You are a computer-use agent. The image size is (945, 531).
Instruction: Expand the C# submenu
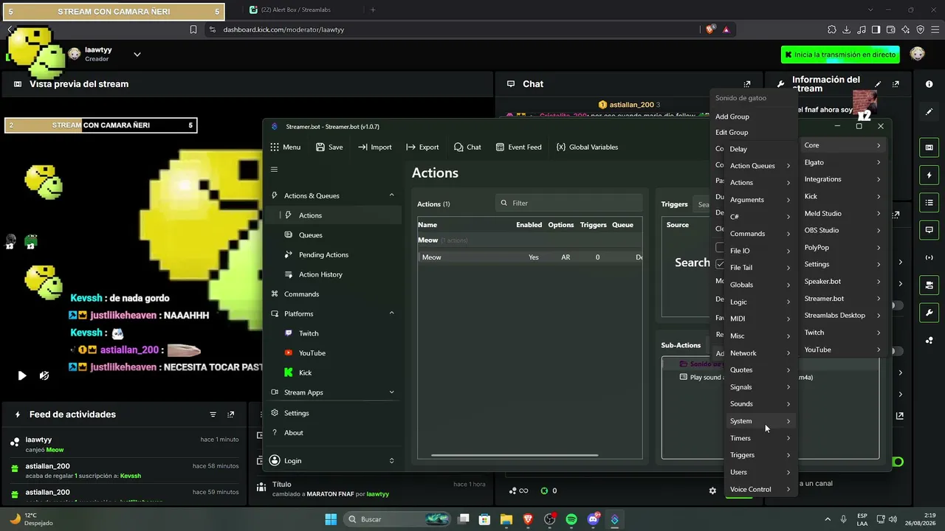(760, 217)
